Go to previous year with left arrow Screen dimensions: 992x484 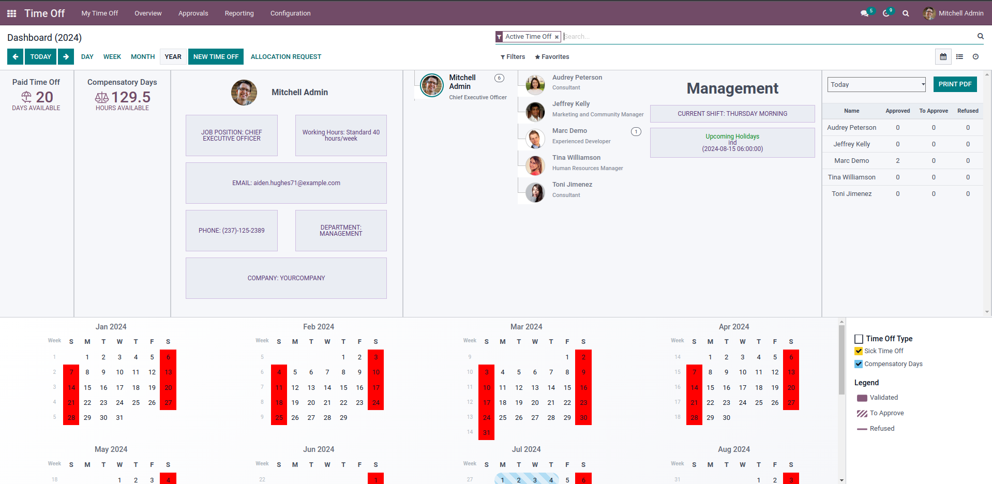pyautogui.click(x=16, y=57)
